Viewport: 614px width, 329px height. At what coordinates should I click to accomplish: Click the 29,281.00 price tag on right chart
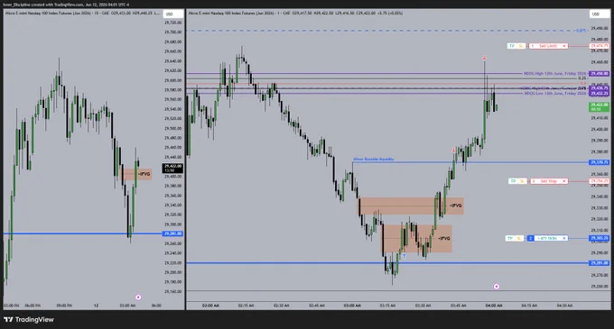tap(600, 263)
